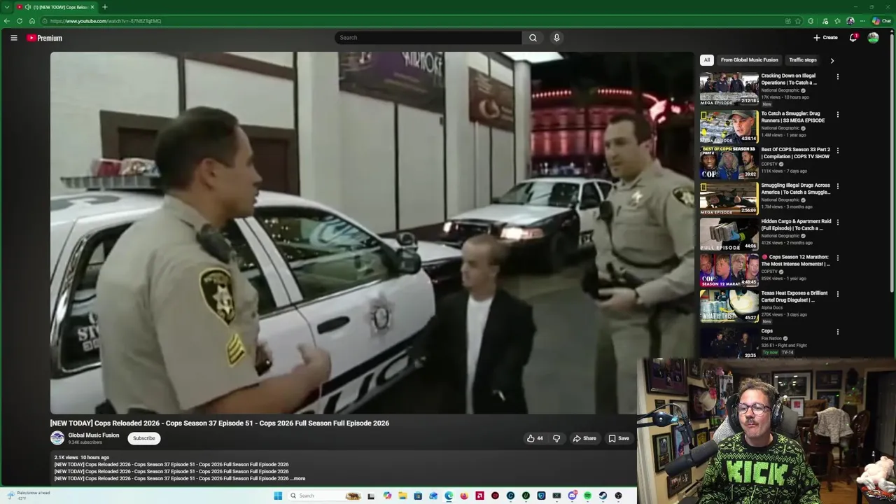
Task: Select the Traffic stops filter chip
Action: pos(802,60)
